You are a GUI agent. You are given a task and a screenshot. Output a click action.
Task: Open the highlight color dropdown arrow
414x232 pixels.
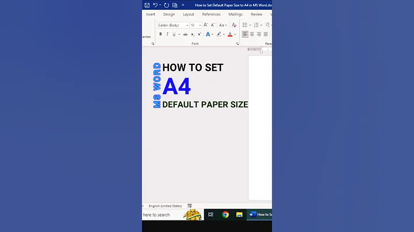[x=224, y=34]
